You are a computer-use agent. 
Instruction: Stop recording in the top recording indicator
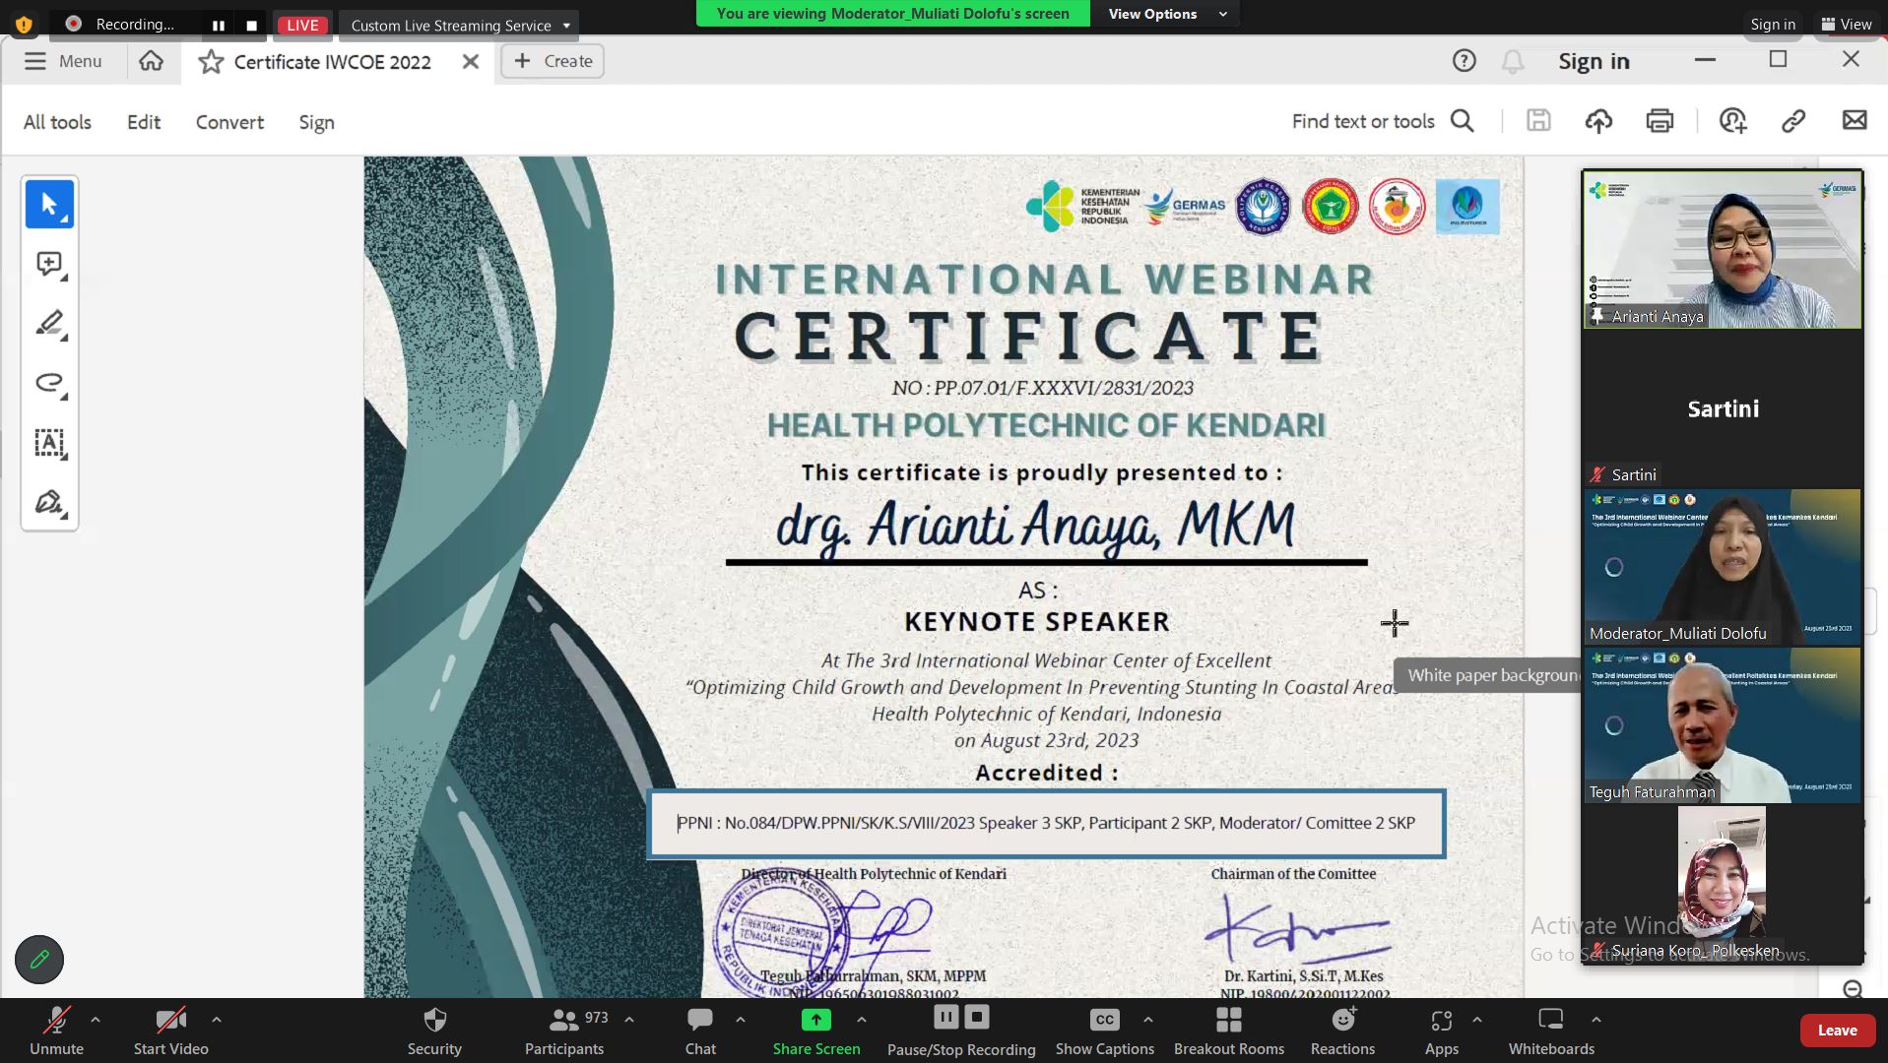(251, 25)
